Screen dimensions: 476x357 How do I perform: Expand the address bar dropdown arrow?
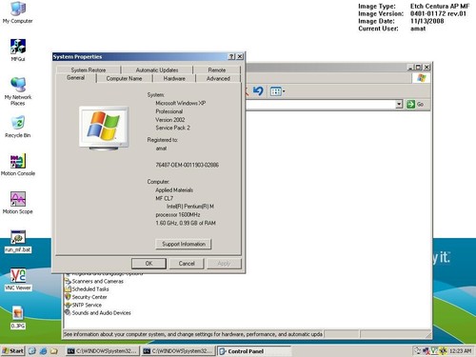[x=399, y=104]
